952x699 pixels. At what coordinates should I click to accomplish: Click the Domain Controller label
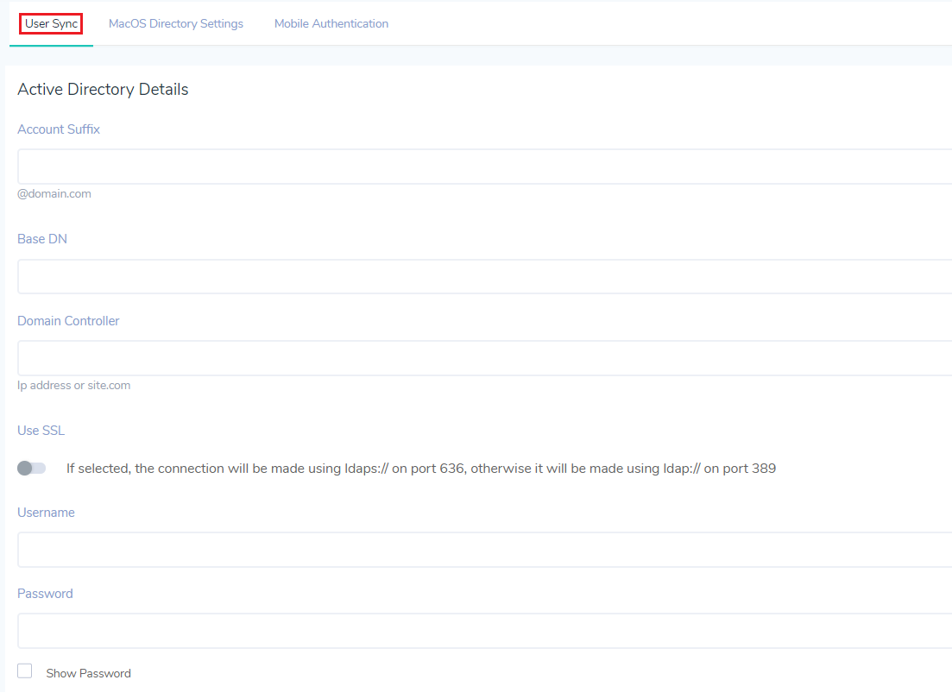click(68, 321)
